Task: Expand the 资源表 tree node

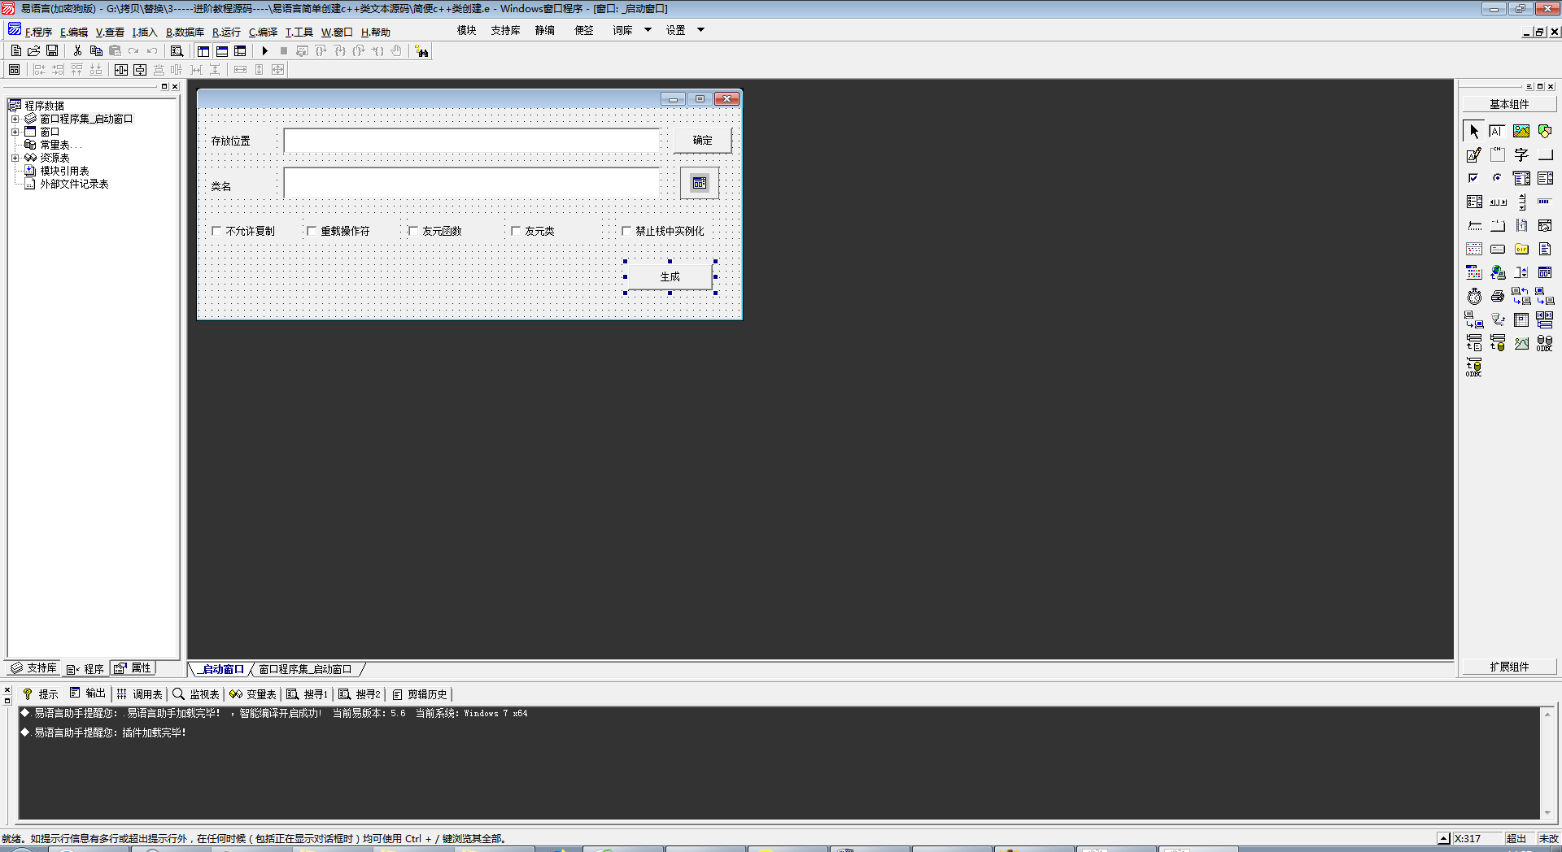Action: [15, 158]
